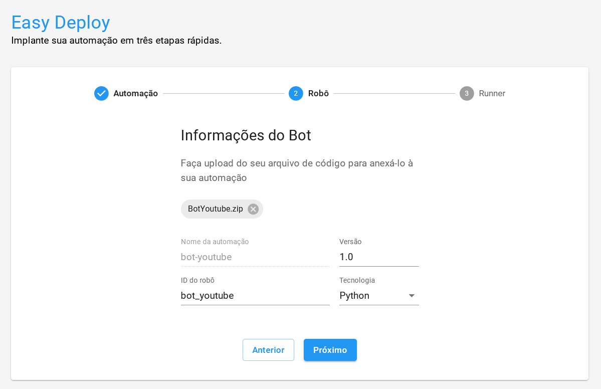The image size is (601, 389).
Task: Click the Tecnologia field label
Action: pos(357,280)
